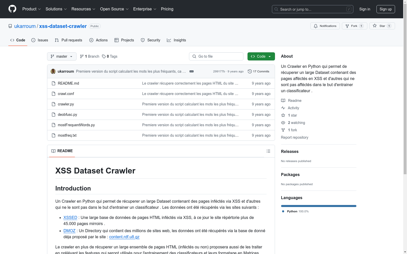Click the repository icon beside ukarroum
407x254 pixels.
(10, 26)
